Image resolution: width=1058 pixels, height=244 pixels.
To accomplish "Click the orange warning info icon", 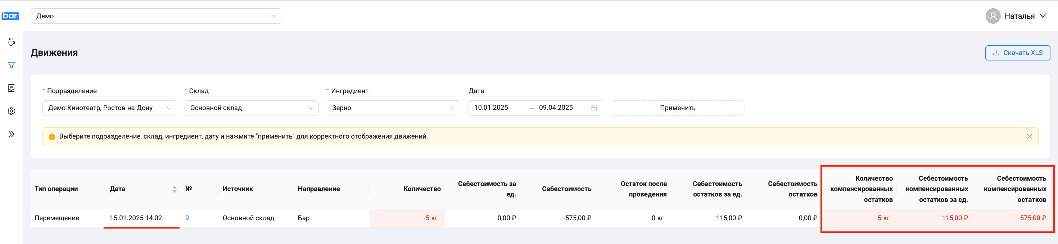I will pos(52,137).
